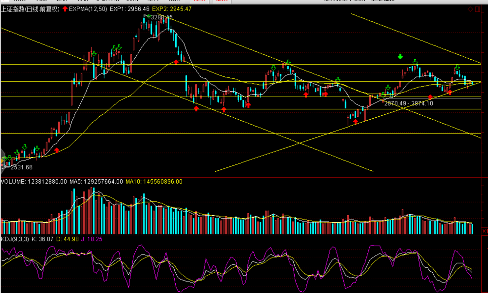Image resolution: width=488 pixels, height=293 pixels.
Task: Click the red arrow beside EXPMA label
Action: (x=65, y=9)
